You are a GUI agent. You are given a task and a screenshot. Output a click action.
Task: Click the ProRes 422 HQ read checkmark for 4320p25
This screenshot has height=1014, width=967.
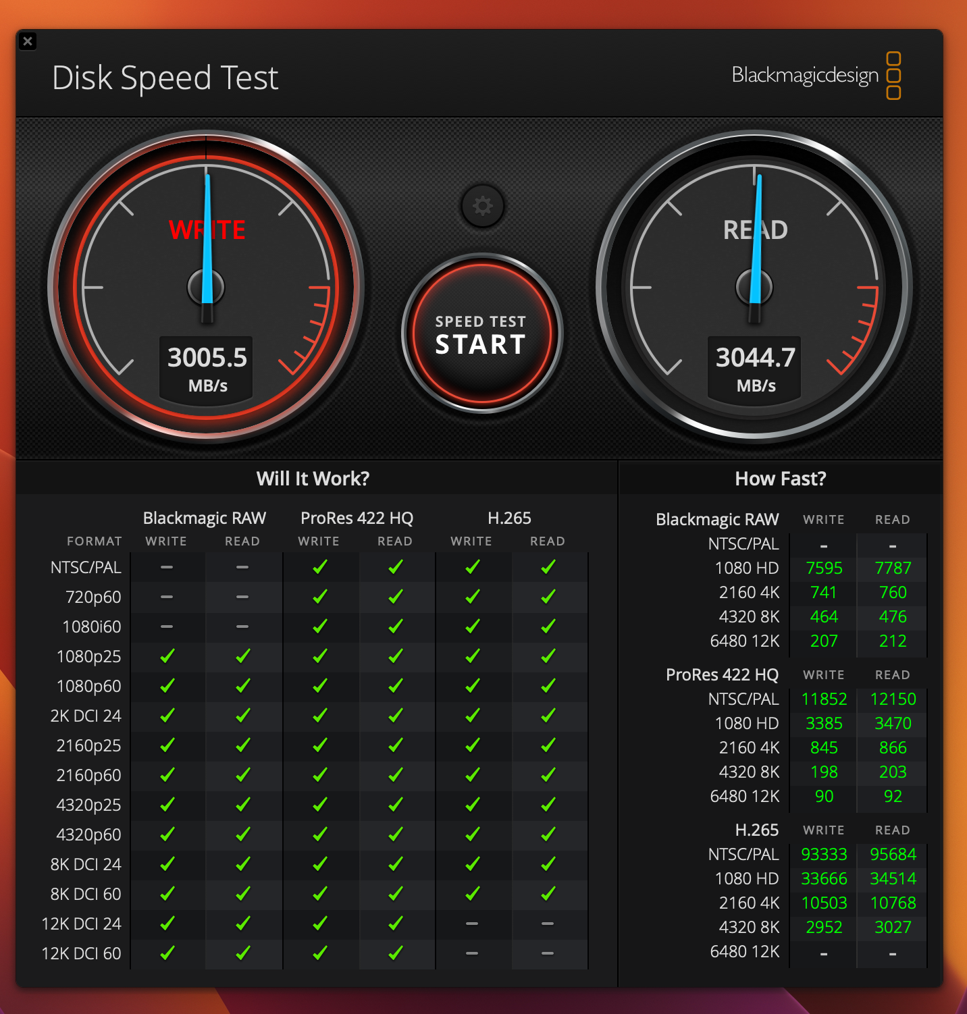(x=396, y=805)
